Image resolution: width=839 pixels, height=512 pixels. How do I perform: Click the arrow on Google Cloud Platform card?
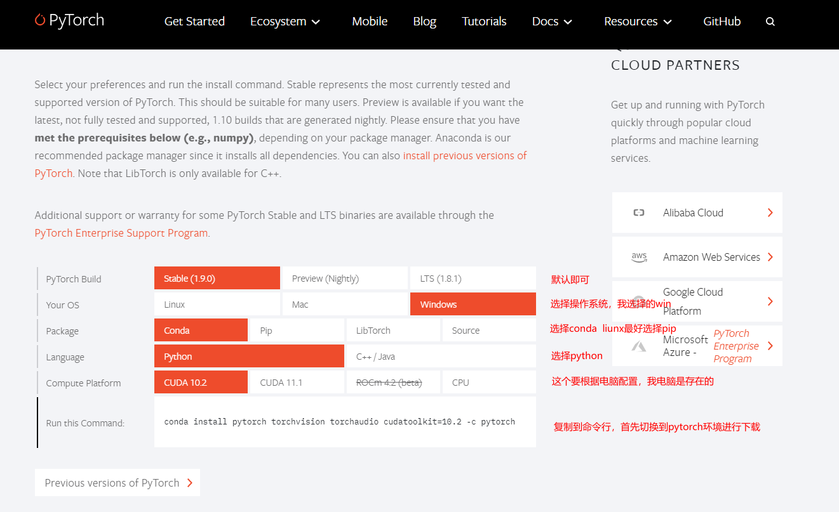click(x=770, y=301)
